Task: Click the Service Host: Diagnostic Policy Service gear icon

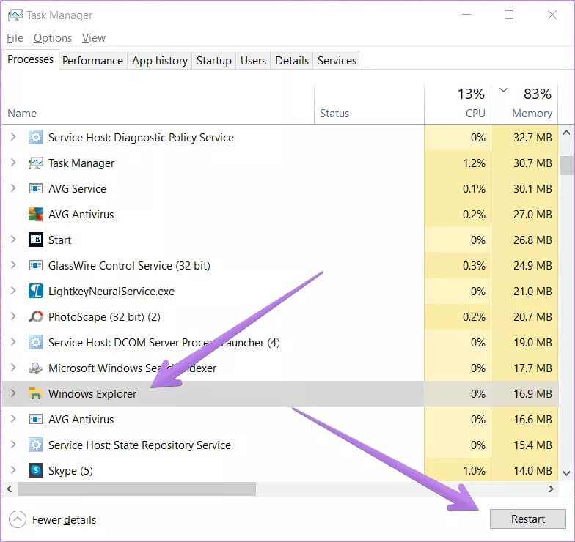Action: (x=35, y=138)
